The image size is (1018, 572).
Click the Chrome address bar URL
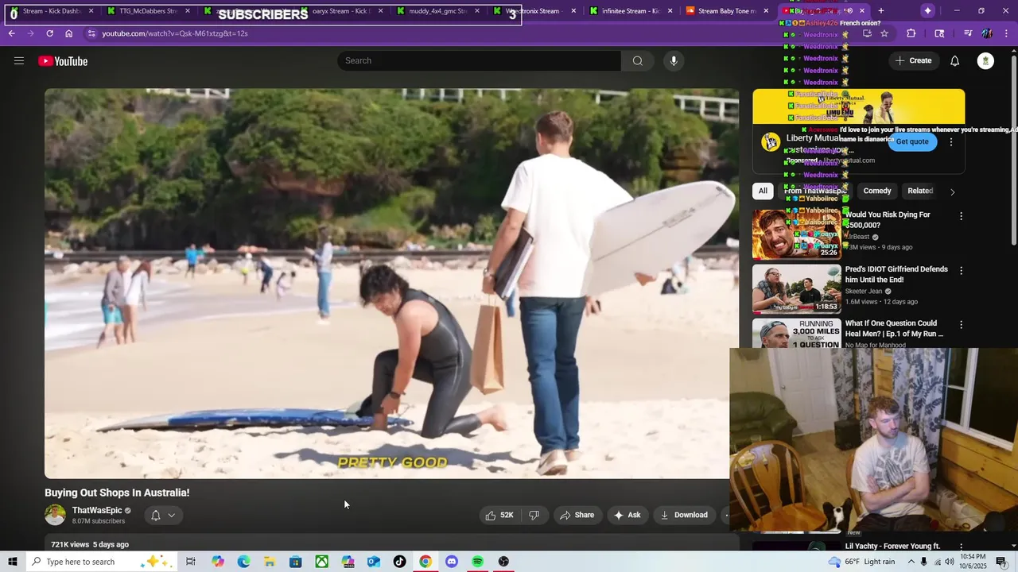(175, 33)
